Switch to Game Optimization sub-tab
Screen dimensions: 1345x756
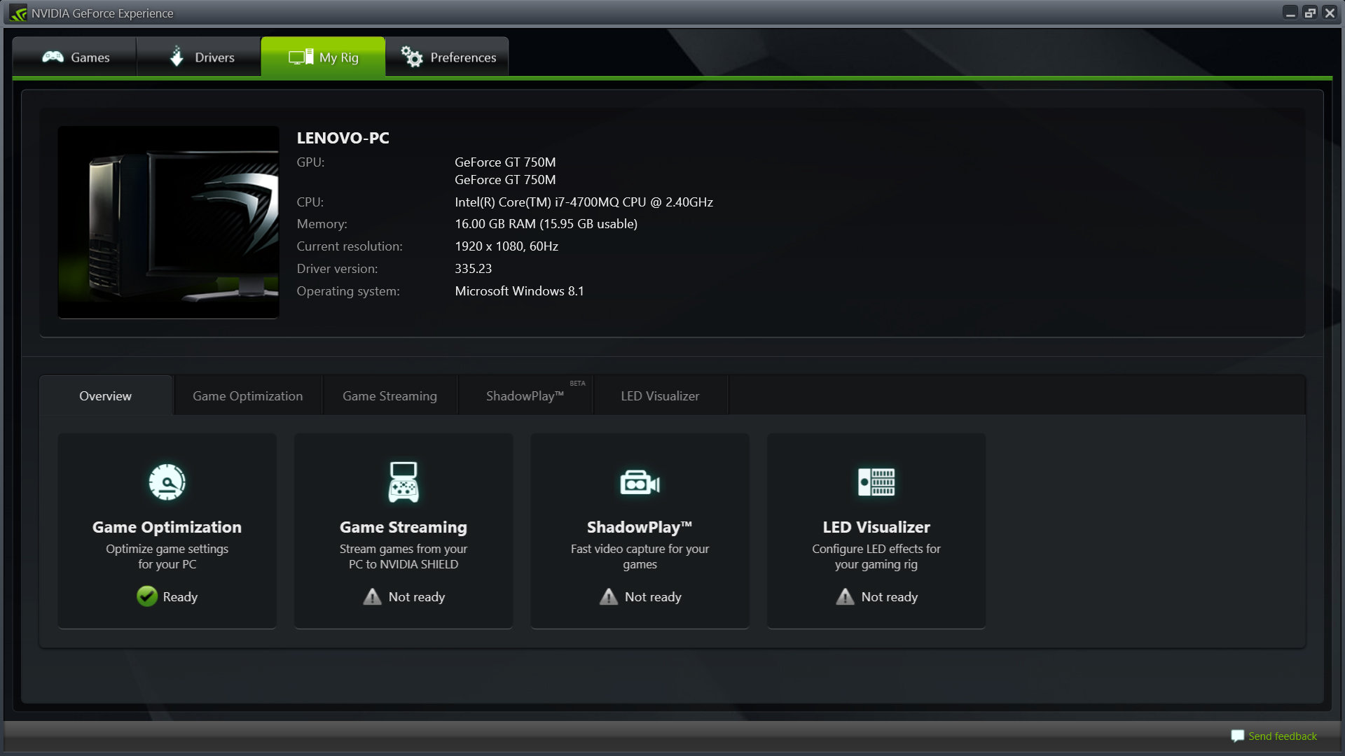[x=248, y=395]
